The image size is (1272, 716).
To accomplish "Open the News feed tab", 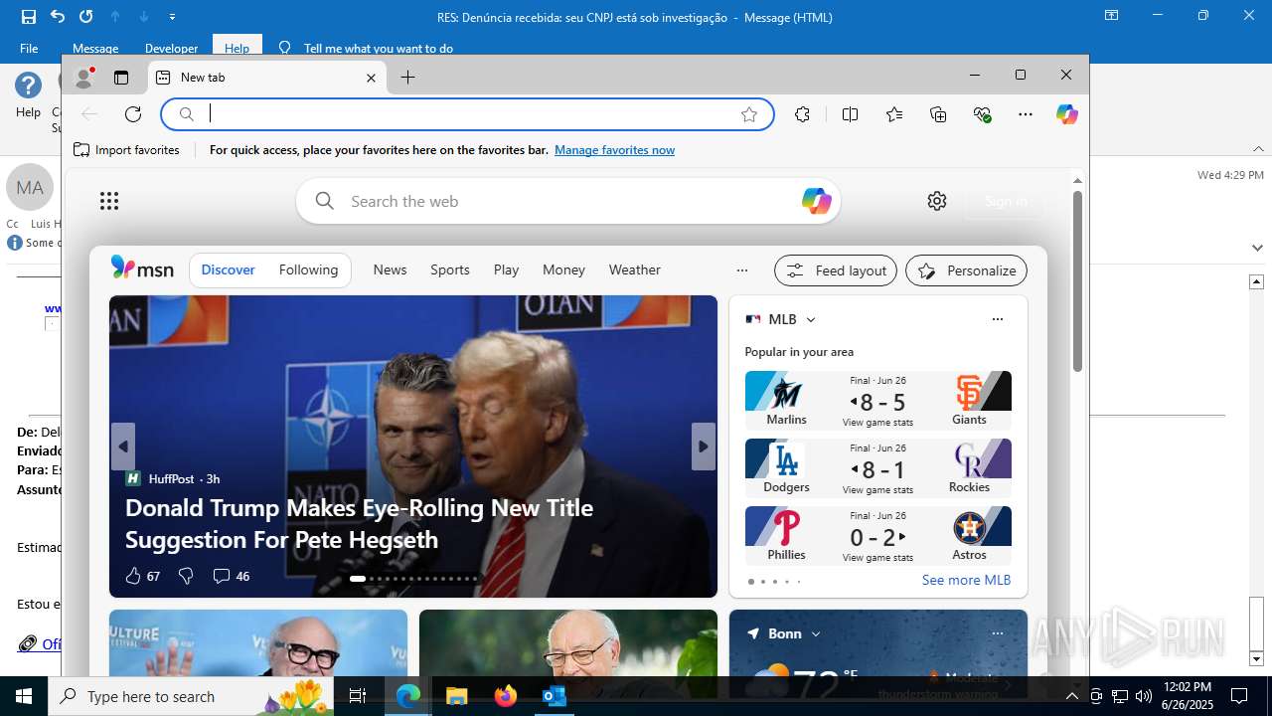I will coord(390,269).
